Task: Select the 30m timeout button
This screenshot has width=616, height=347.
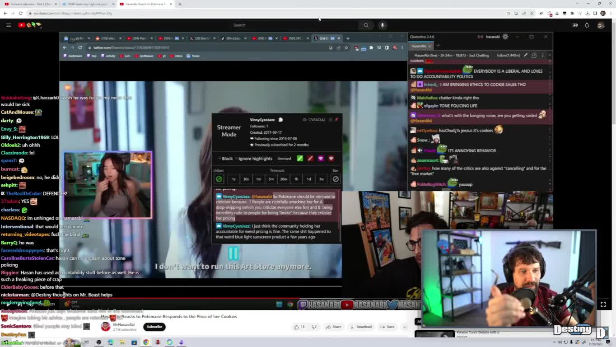Action: tap(284, 179)
